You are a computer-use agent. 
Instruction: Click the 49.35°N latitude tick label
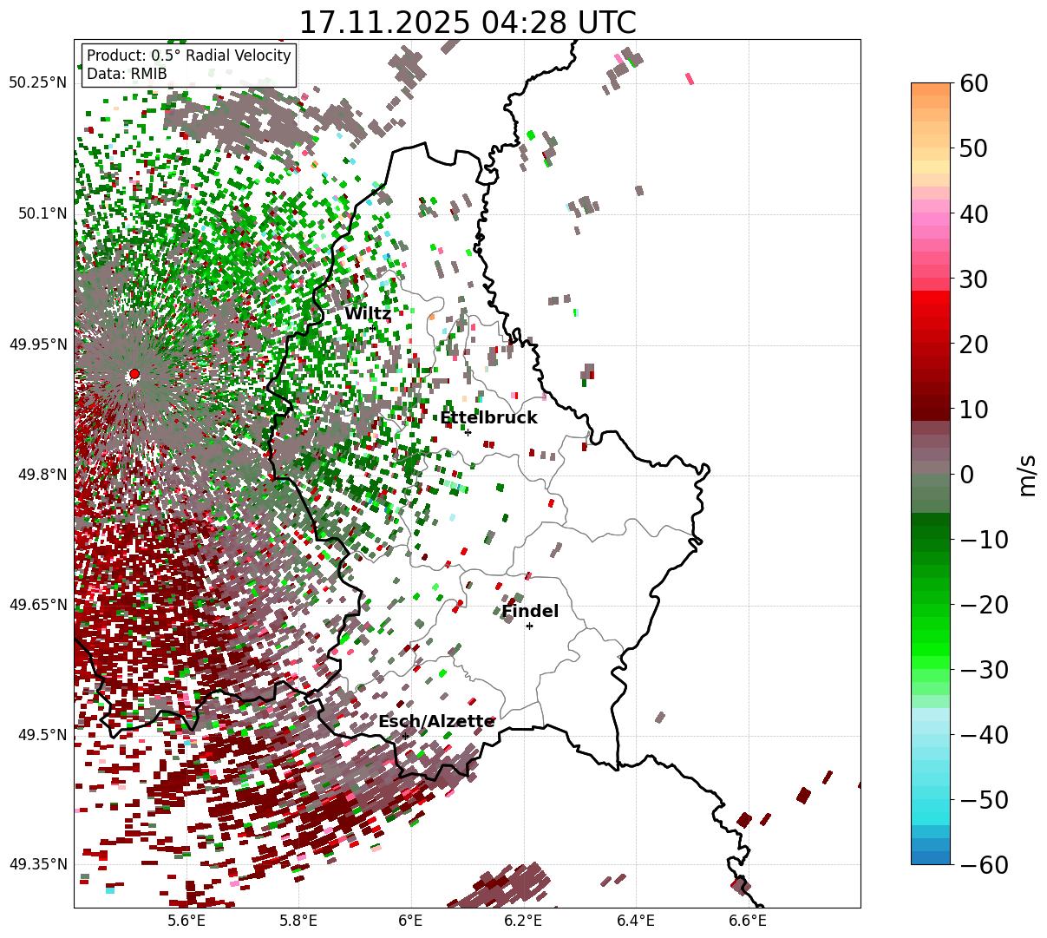pos(38,864)
